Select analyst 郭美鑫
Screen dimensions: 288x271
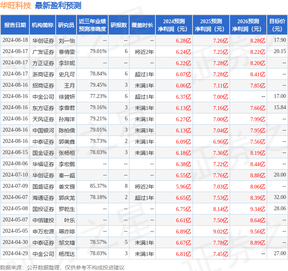pos(66,142)
